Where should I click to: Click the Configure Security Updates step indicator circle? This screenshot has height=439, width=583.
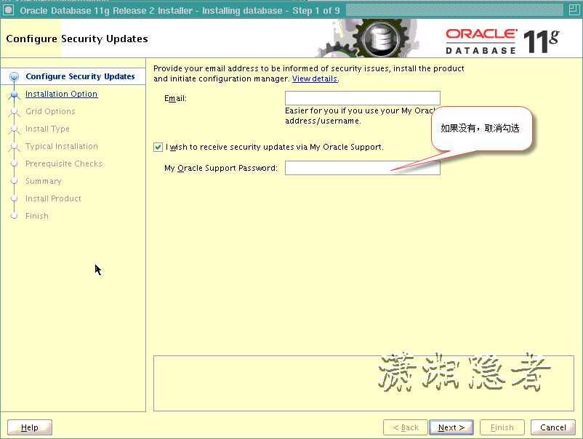click(15, 76)
